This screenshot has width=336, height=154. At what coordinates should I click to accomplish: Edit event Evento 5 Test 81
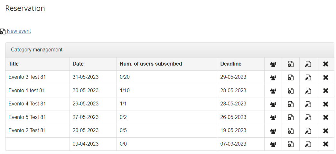click(x=308, y=117)
